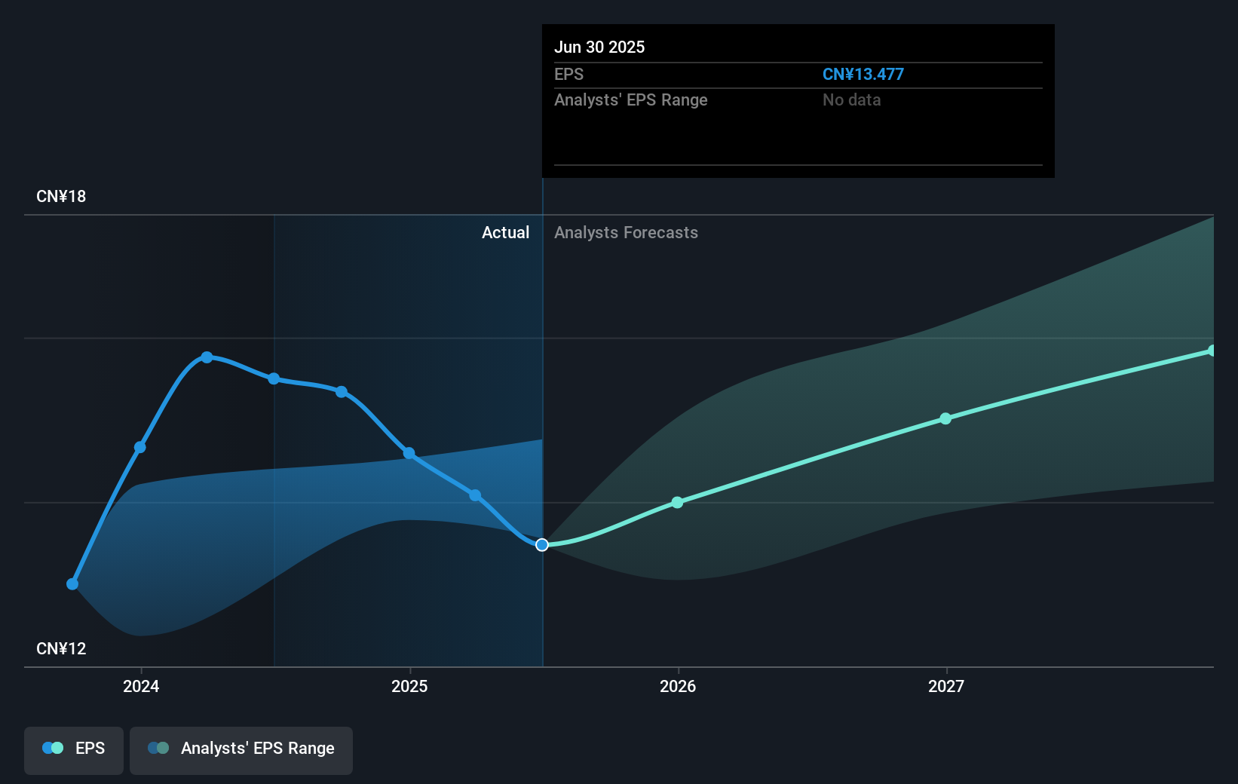The height and width of the screenshot is (784, 1238).
Task: Click the peak EPS data point in 2024
Action: (x=207, y=357)
